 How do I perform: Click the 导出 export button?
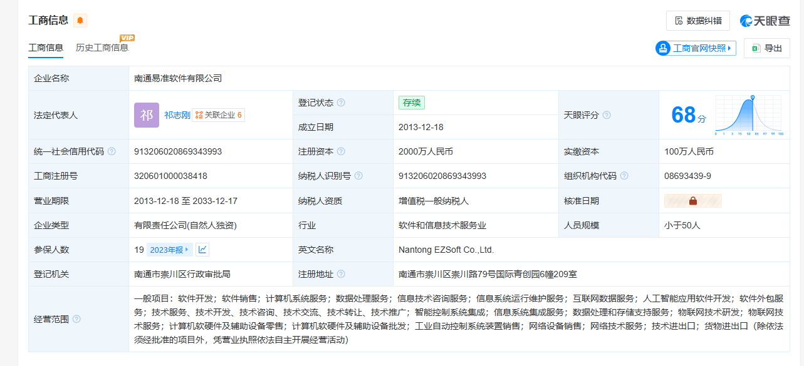pos(766,48)
